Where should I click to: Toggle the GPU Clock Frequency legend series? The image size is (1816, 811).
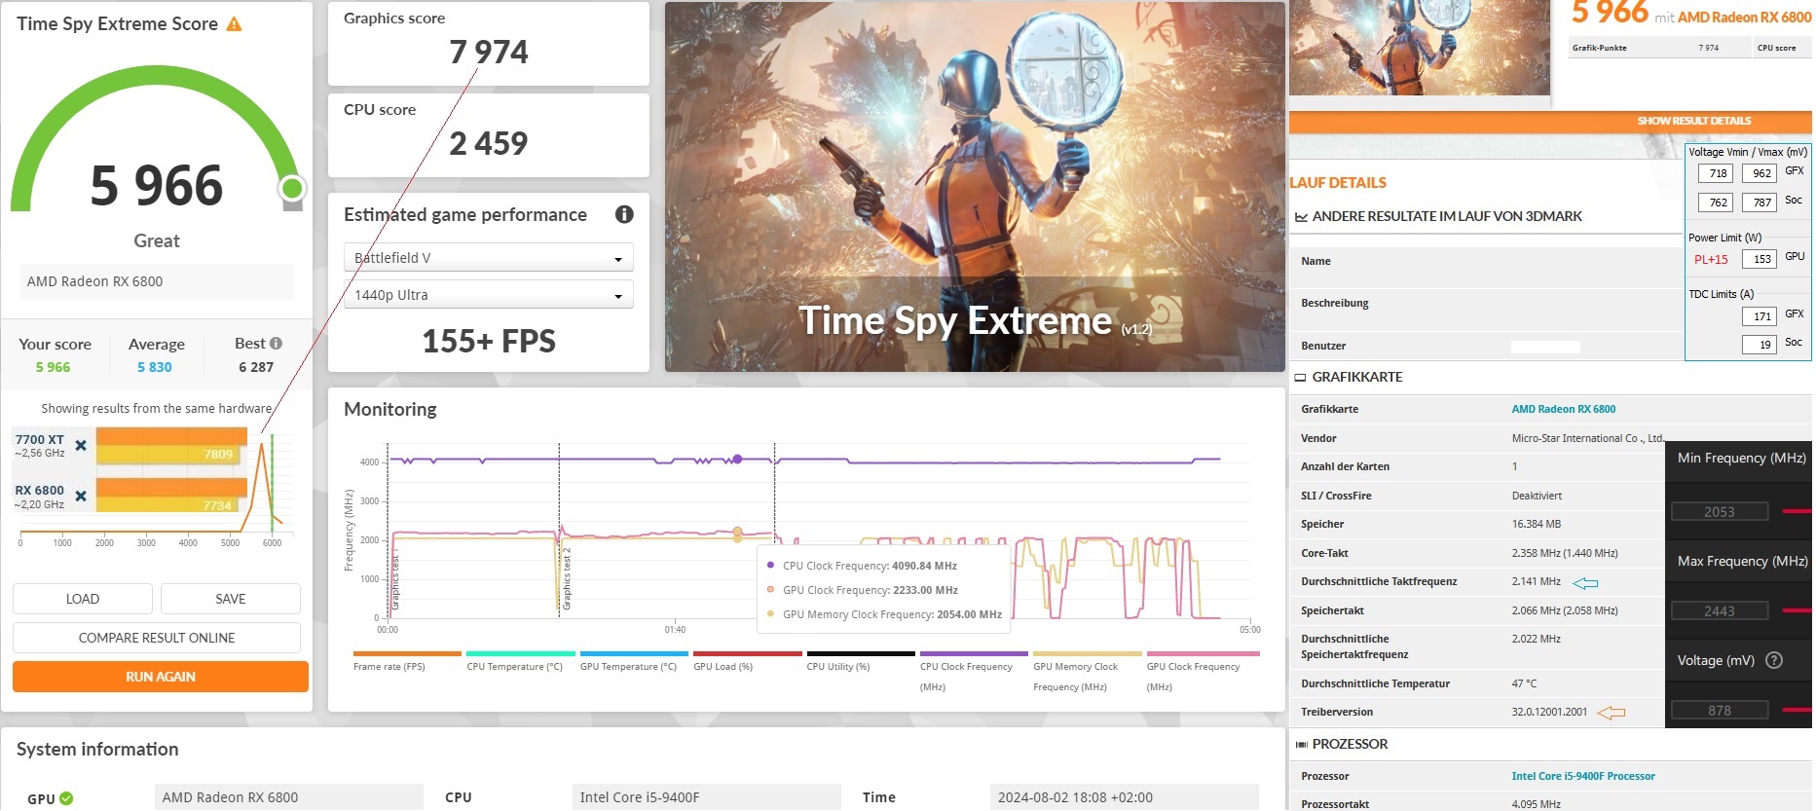pyautogui.click(x=1203, y=672)
